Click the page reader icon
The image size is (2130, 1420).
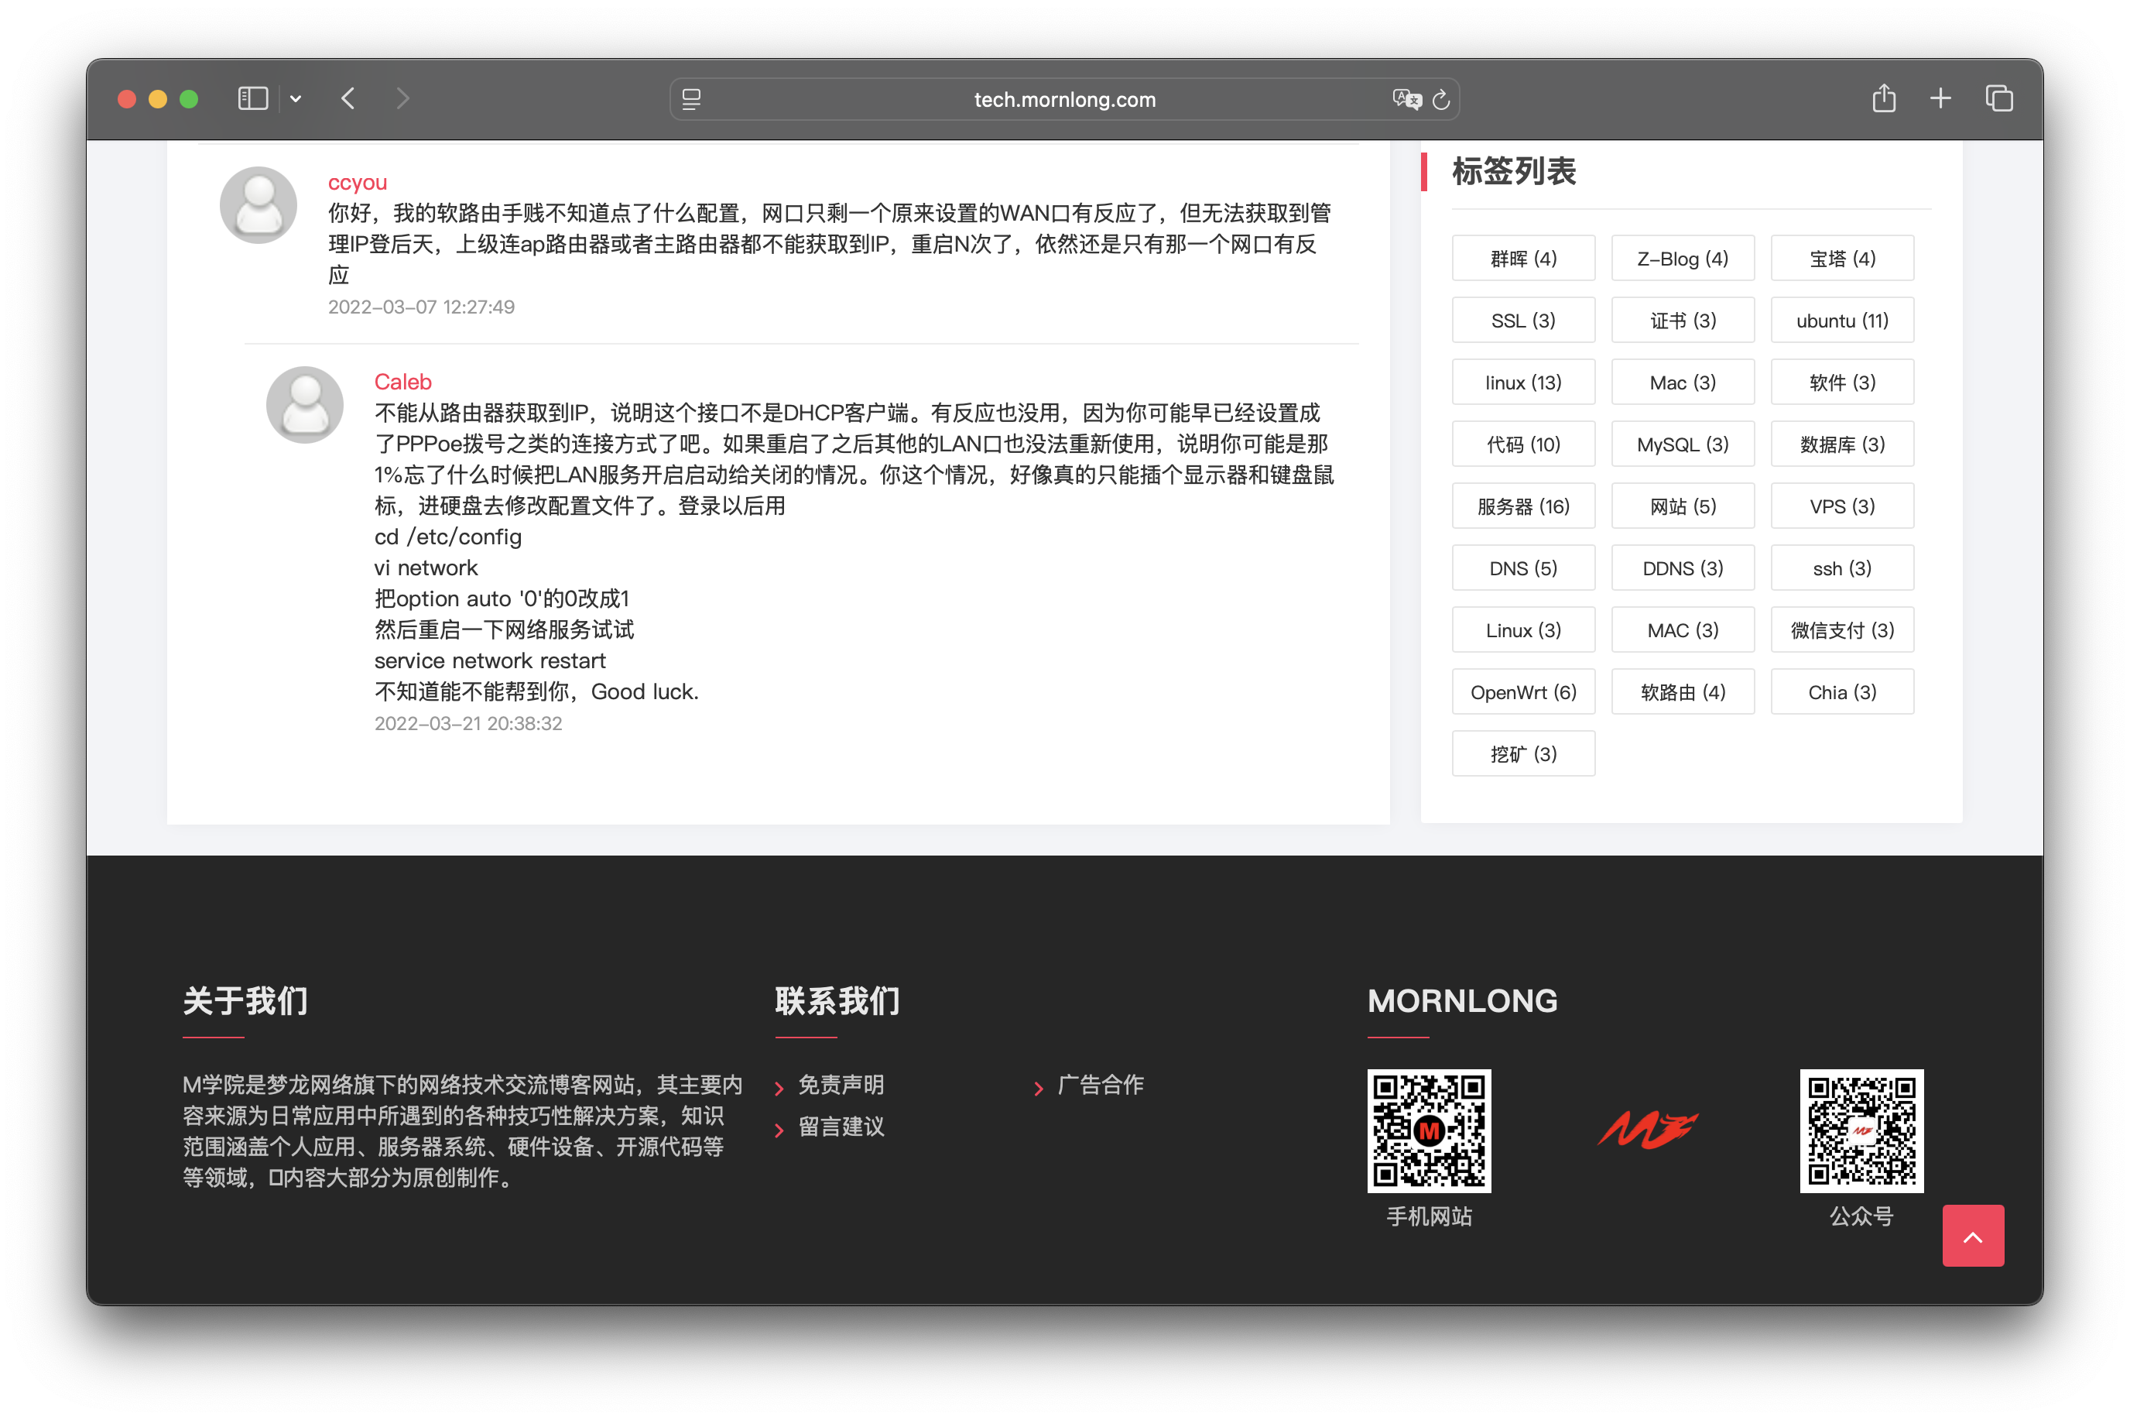(692, 98)
